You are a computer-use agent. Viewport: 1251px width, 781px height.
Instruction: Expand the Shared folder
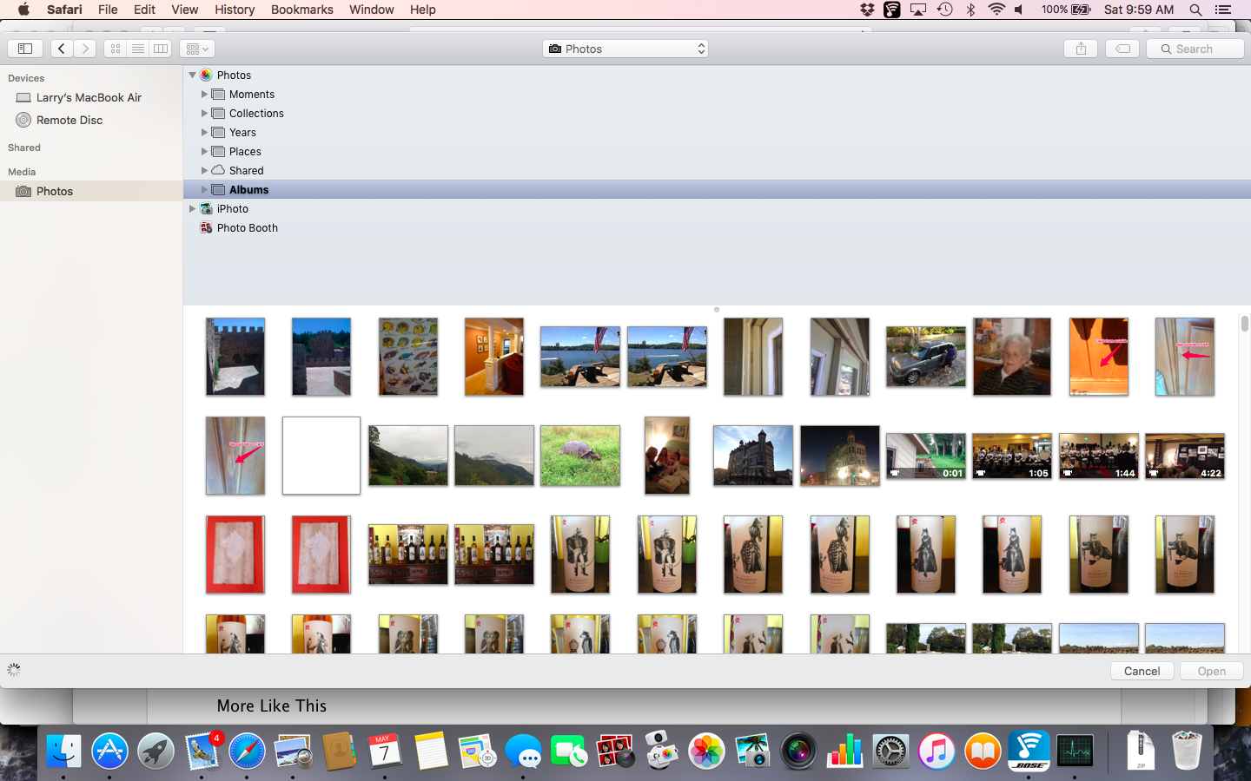click(205, 170)
